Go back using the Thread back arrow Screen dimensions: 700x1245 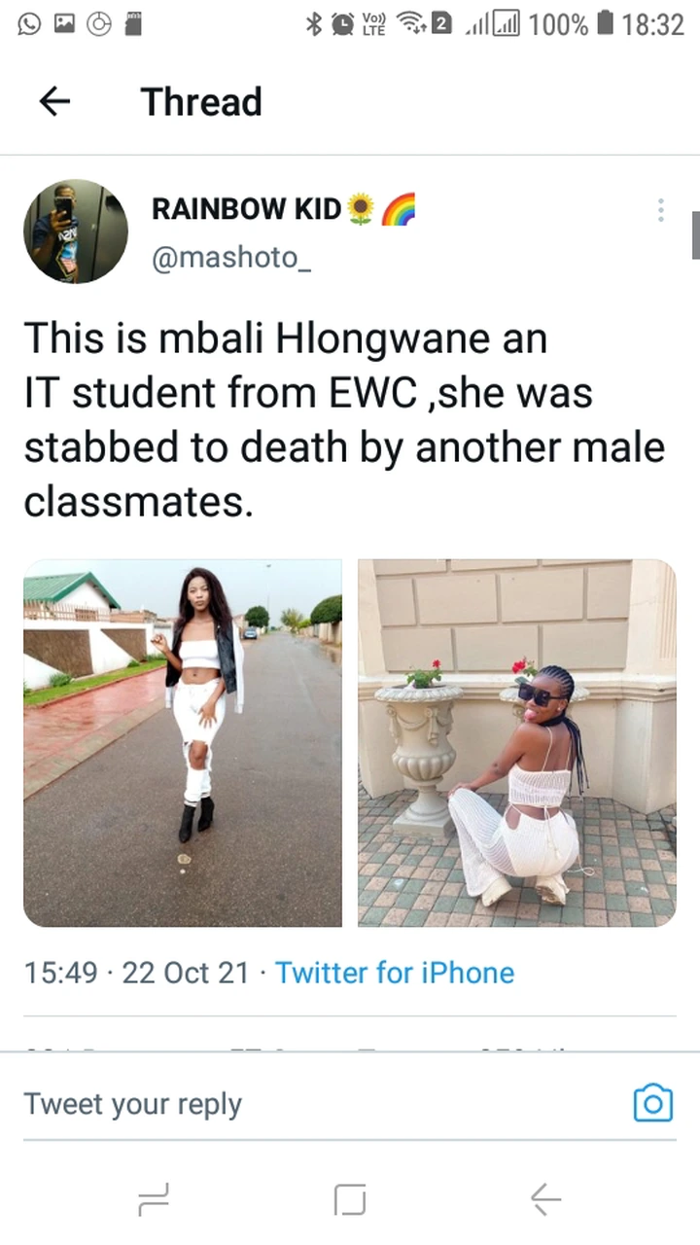click(54, 102)
